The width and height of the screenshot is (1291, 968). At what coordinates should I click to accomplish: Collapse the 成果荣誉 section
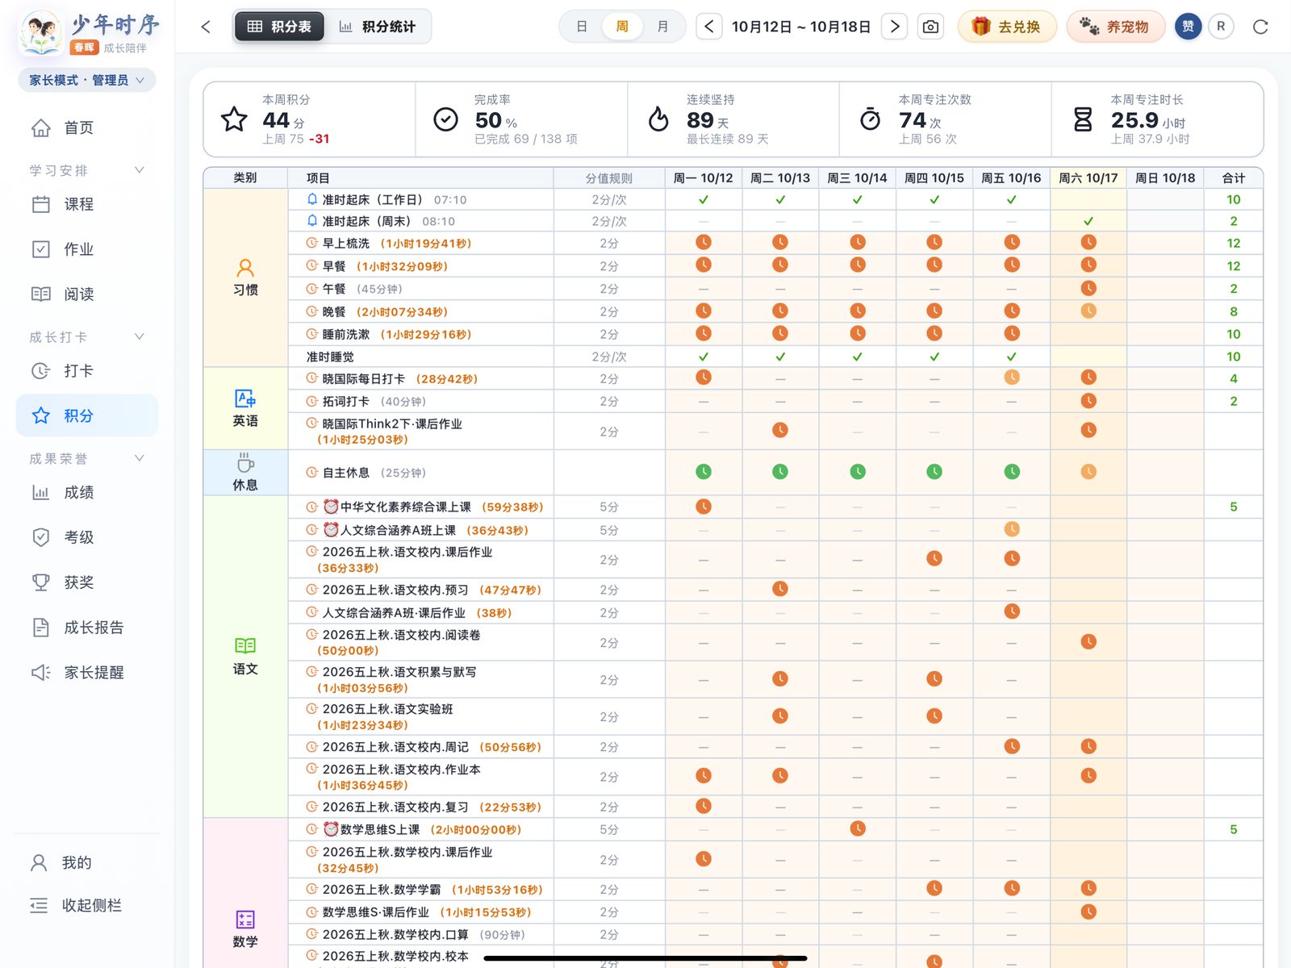[x=139, y=458]
